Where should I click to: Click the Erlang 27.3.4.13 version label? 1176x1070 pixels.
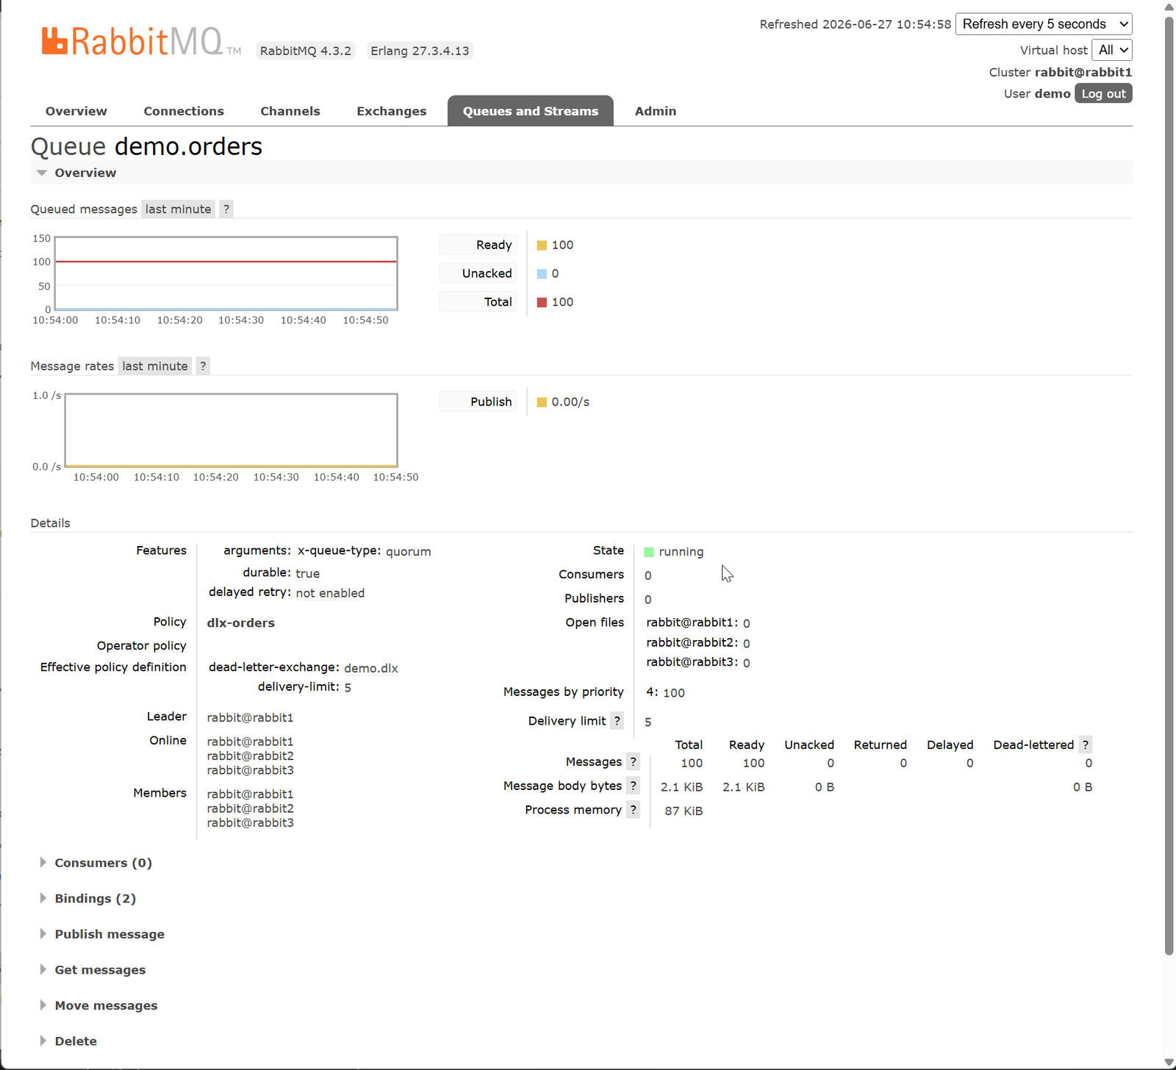coord(420,51)
